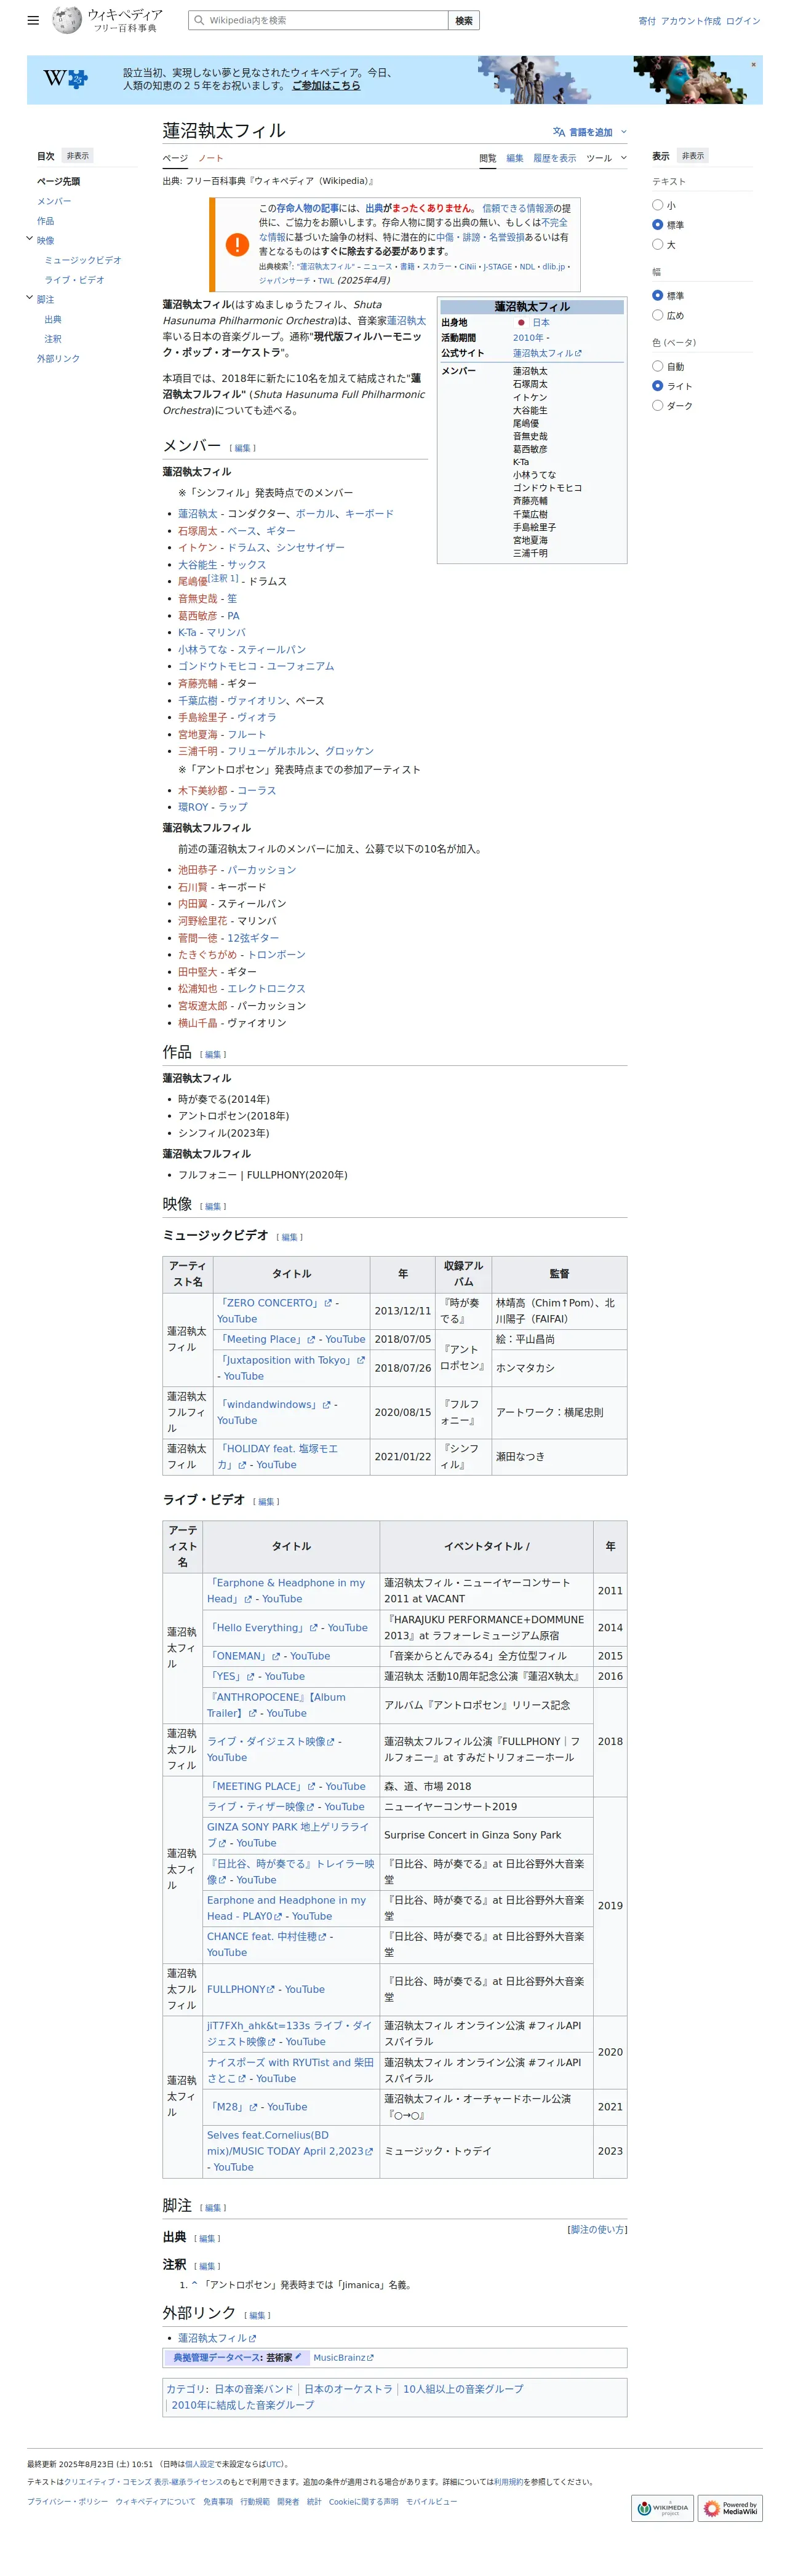
Task: Click the アカウント作成 link
Action: (690, 21)
